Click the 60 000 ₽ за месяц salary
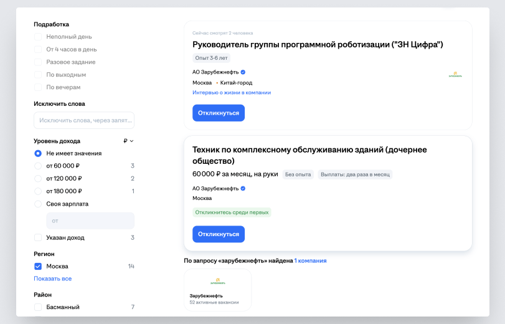 (x=235, y=174)
